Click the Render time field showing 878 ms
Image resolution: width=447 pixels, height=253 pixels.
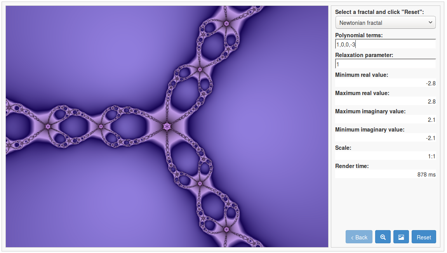click(x=385, y=174)
